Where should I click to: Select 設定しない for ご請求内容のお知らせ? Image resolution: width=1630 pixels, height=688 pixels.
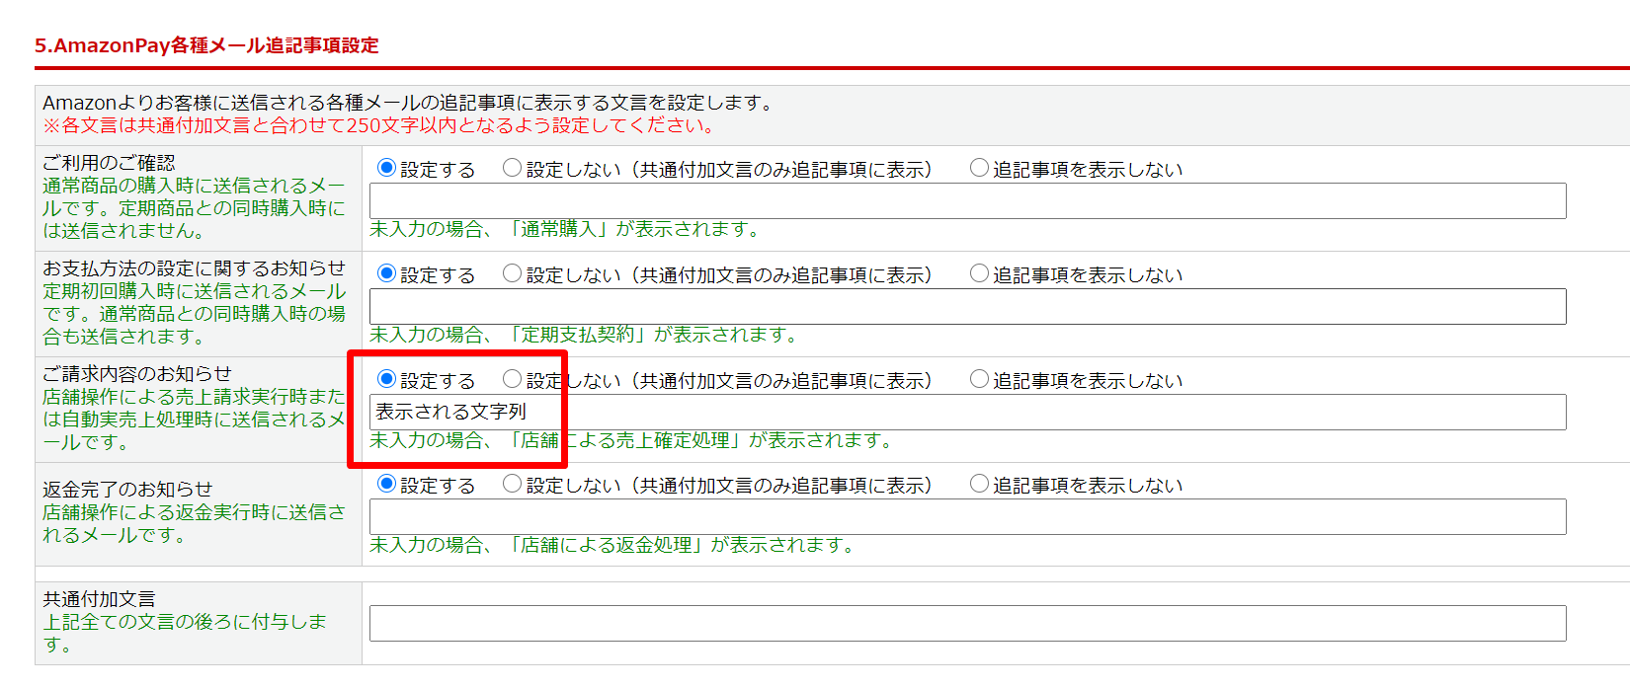coord(512,379)
